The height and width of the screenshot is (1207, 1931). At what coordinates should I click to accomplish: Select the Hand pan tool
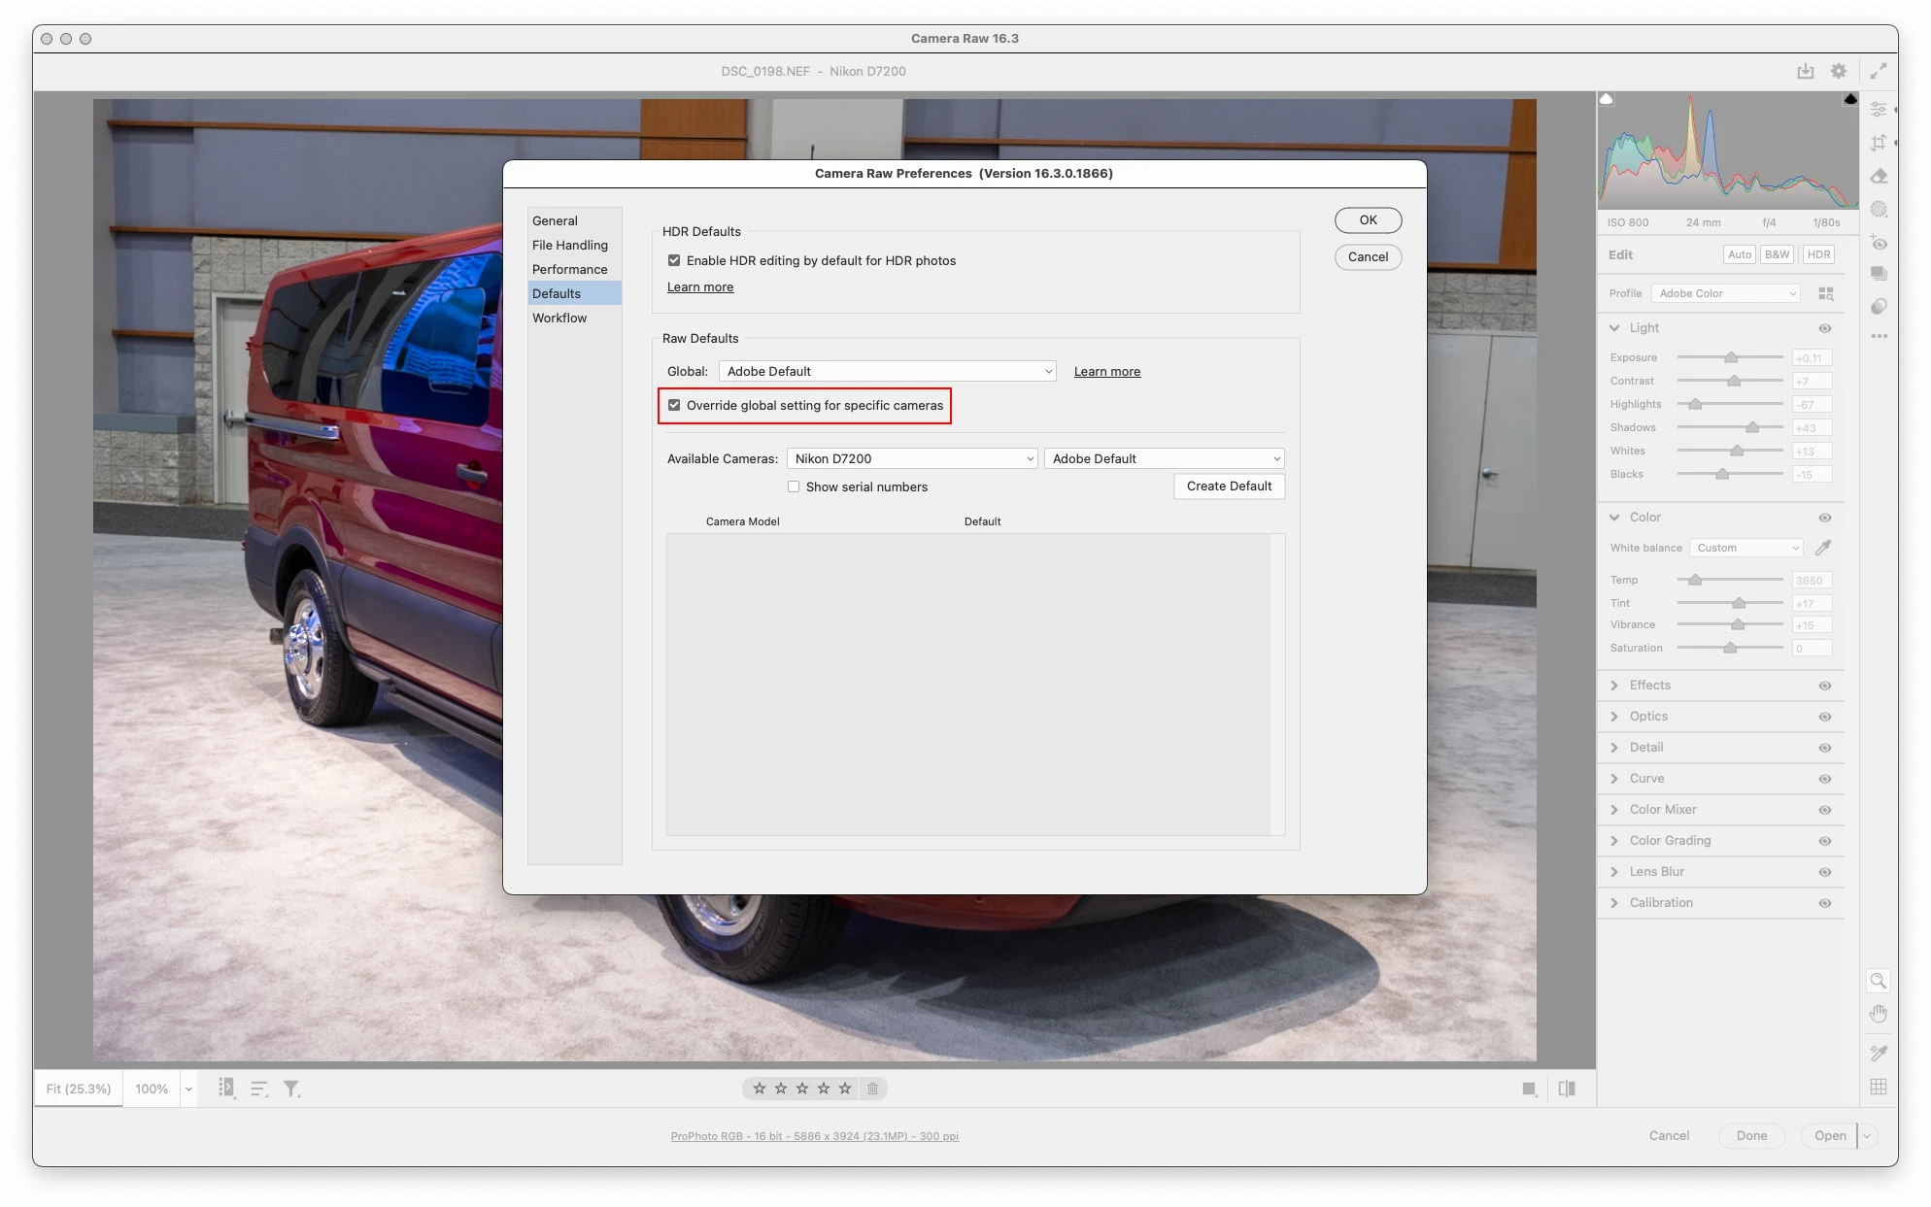[1879, 1014]
